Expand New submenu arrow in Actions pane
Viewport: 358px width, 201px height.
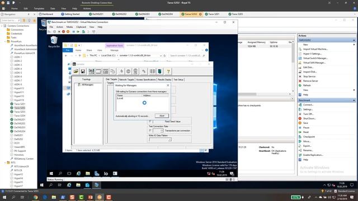click(354, 45)
